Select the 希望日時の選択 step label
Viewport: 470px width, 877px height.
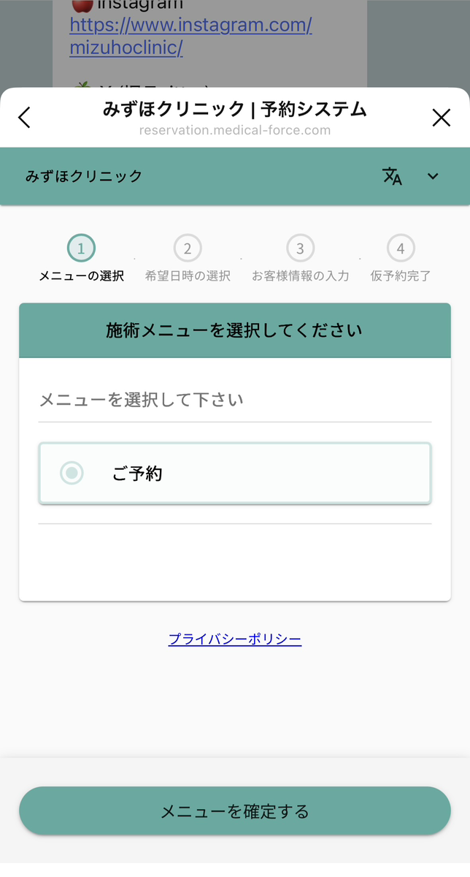(x=188, y=276)
